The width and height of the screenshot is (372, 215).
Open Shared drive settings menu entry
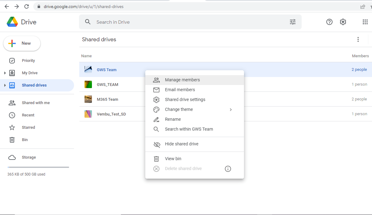pyautogui.click(x=195, y=100)
